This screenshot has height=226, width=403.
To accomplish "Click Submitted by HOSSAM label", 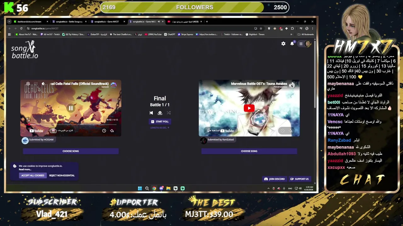I will pos(41,140).
